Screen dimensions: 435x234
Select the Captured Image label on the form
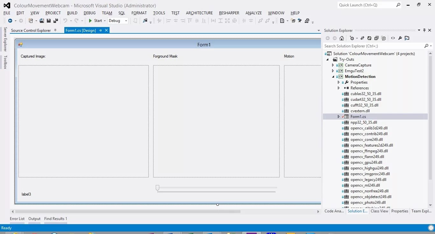click(x=33, y=56)
